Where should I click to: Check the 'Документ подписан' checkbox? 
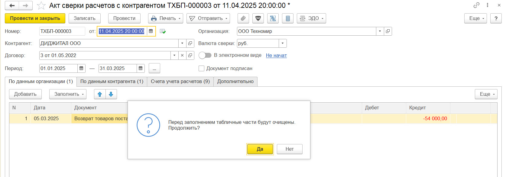click(x=201, y=69)
